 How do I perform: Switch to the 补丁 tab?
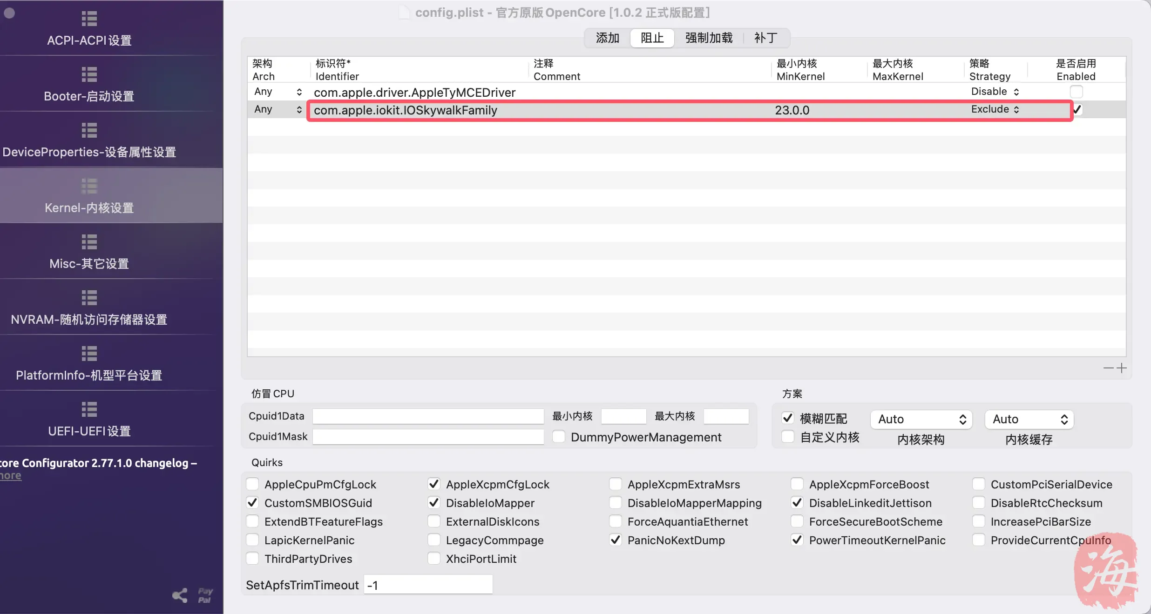[x=765, y=38]
